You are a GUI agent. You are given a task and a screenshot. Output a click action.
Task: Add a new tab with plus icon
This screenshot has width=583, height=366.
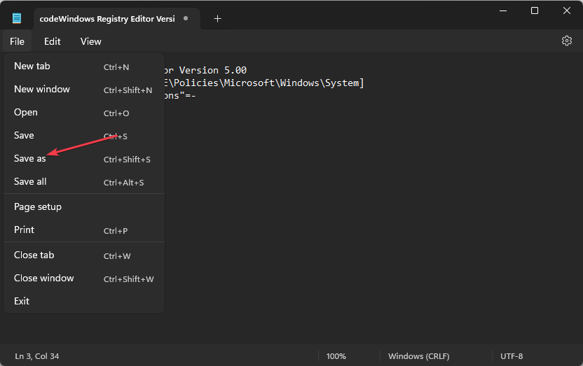(217, 19)
